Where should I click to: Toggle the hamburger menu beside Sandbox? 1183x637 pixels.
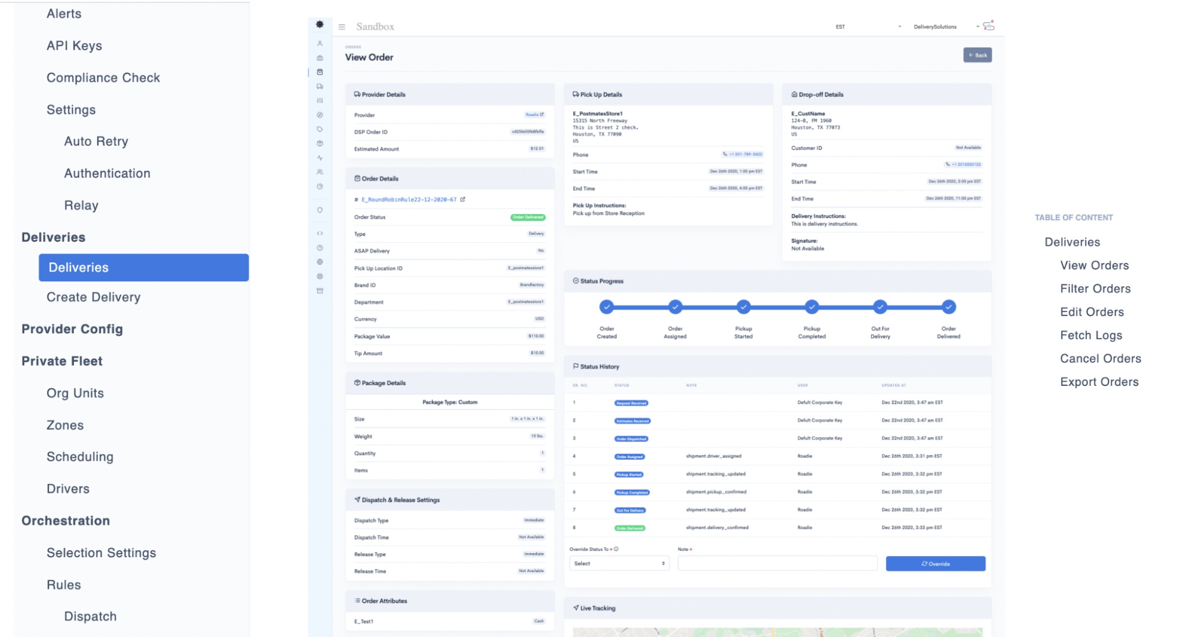341,27
